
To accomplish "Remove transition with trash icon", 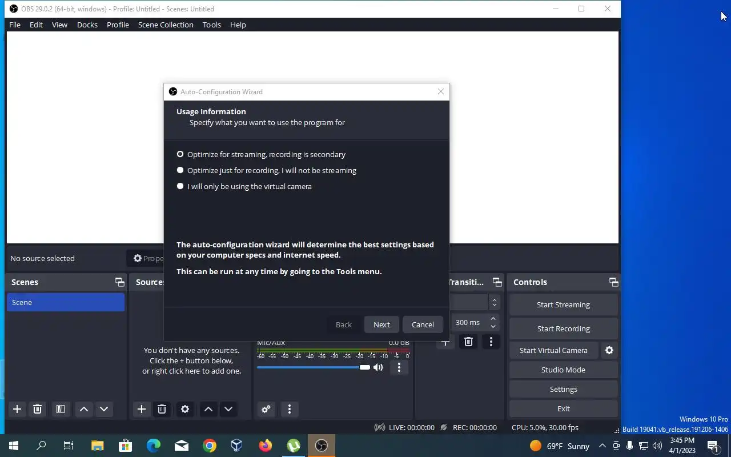I will (x=468, y=342).
